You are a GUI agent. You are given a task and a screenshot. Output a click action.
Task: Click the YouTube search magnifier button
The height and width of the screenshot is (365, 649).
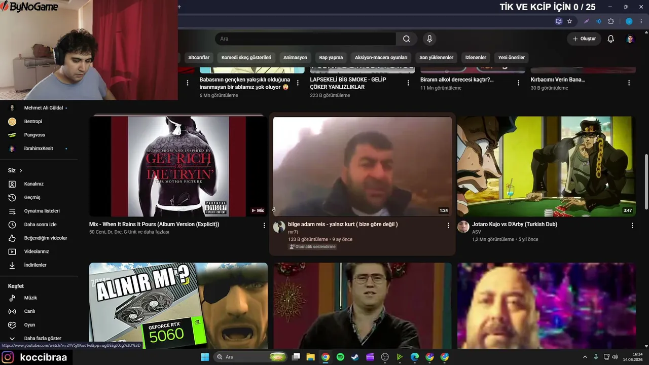coord(407,39)
